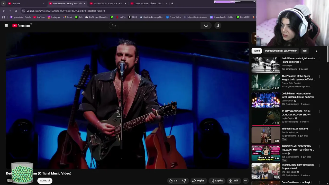Screen dimensions: 329x185
Task: Open 'Galaktik bir sosyal' bookmark
Action: [151, 17]
